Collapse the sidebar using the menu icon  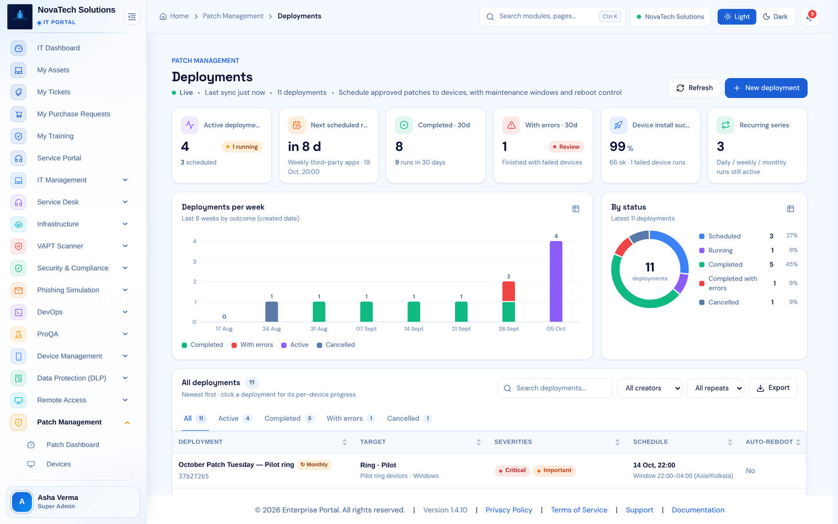point(132,17)
